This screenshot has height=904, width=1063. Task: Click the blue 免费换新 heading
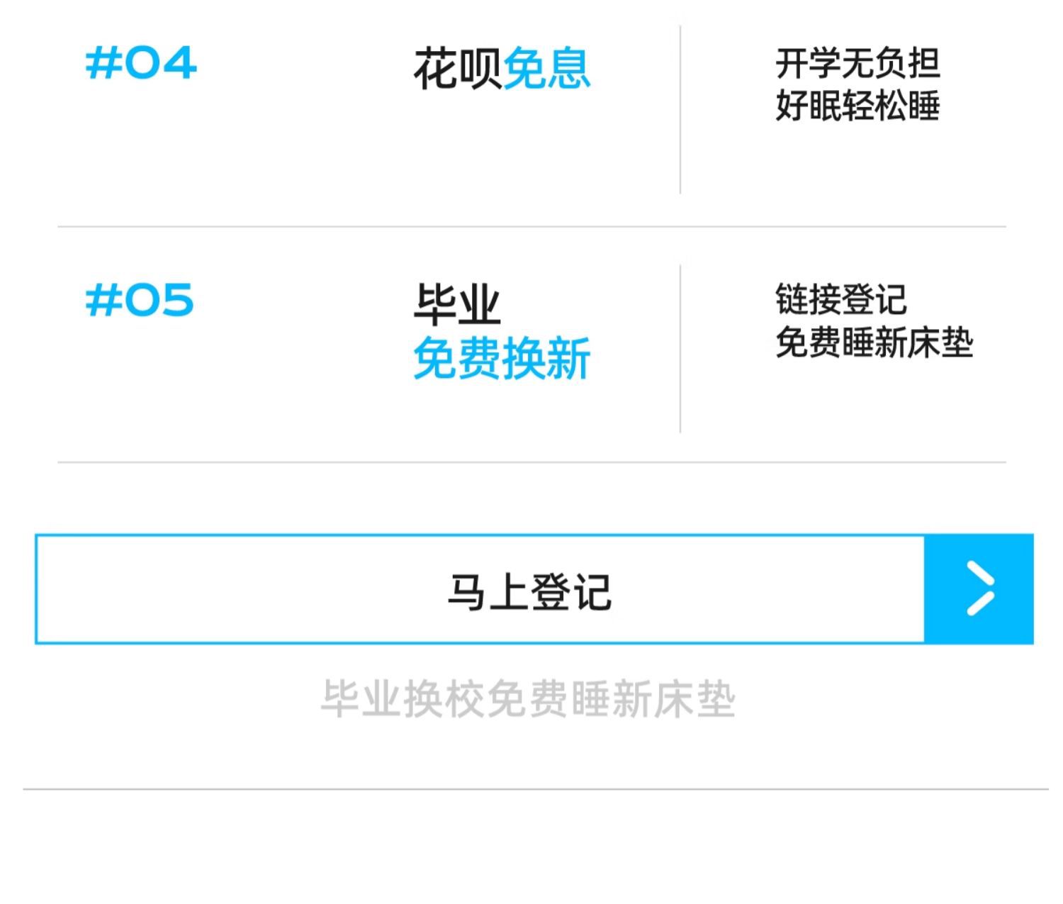[502, 359]
